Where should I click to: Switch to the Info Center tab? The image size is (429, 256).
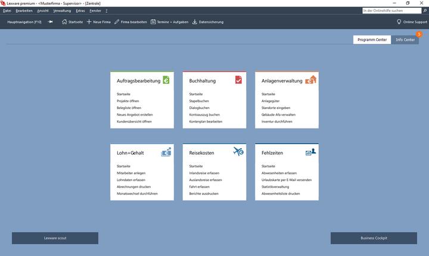point(405,40)
